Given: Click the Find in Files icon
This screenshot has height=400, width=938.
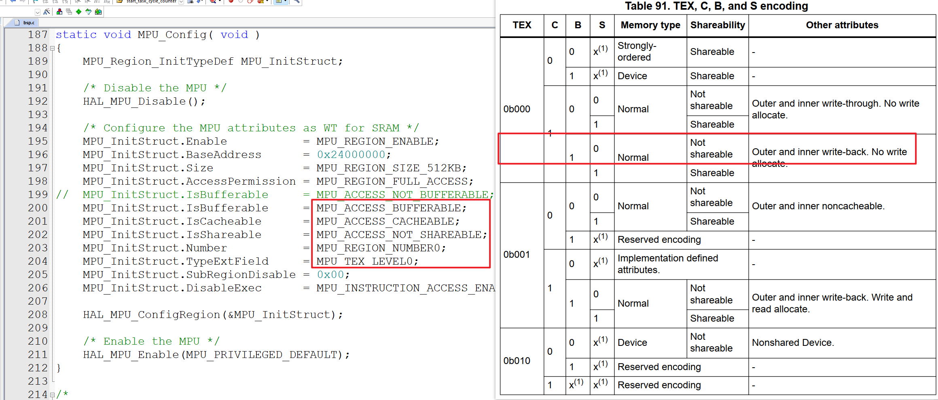Looking at the screenshot, I should pos(190,2).
